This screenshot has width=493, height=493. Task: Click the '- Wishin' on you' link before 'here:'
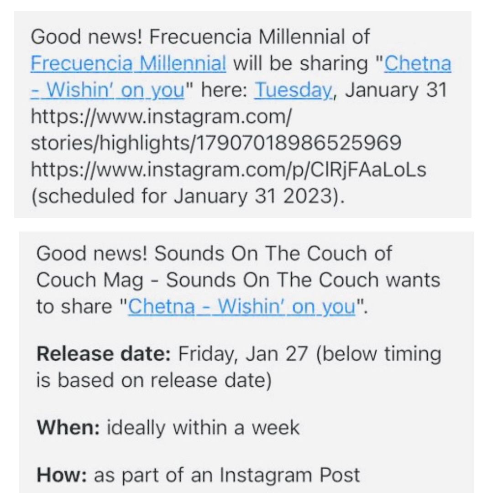(107, 90)
